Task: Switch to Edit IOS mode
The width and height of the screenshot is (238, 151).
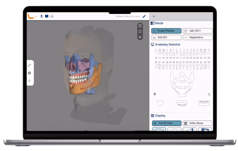Action: tap(166, 37)
